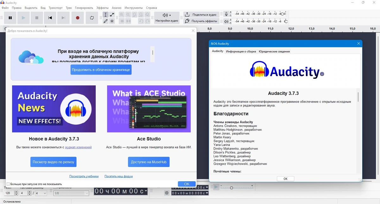Adjust the playback speed slider

231,188
